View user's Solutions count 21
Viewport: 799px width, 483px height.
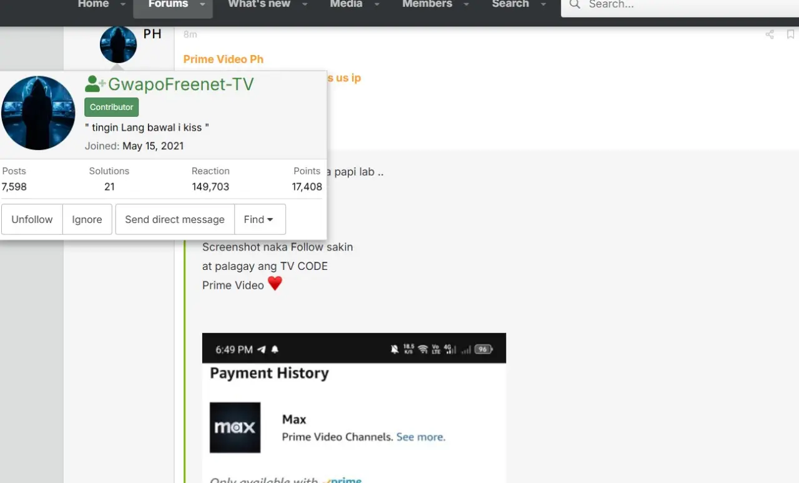(109, 186)
